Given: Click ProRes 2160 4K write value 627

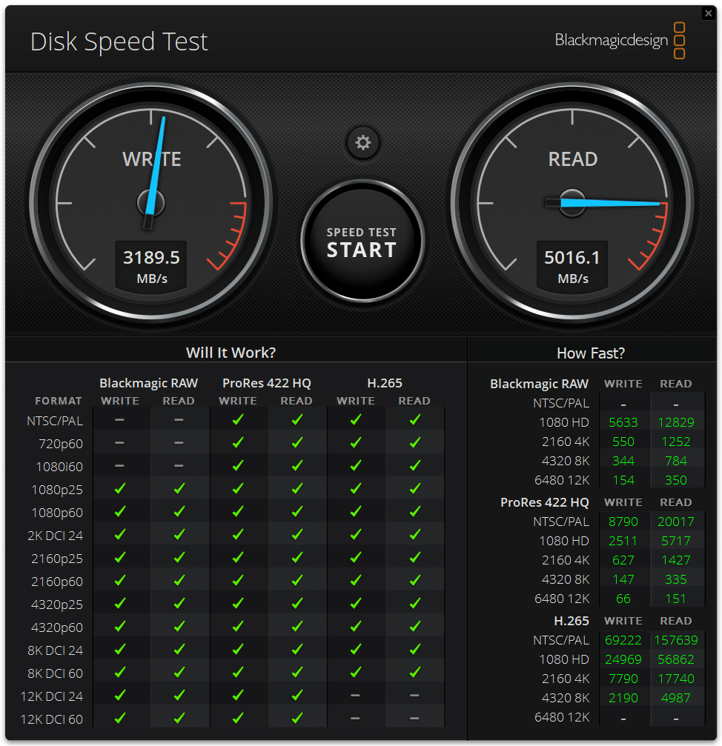Looking at the screenshot, I should 623,560.
